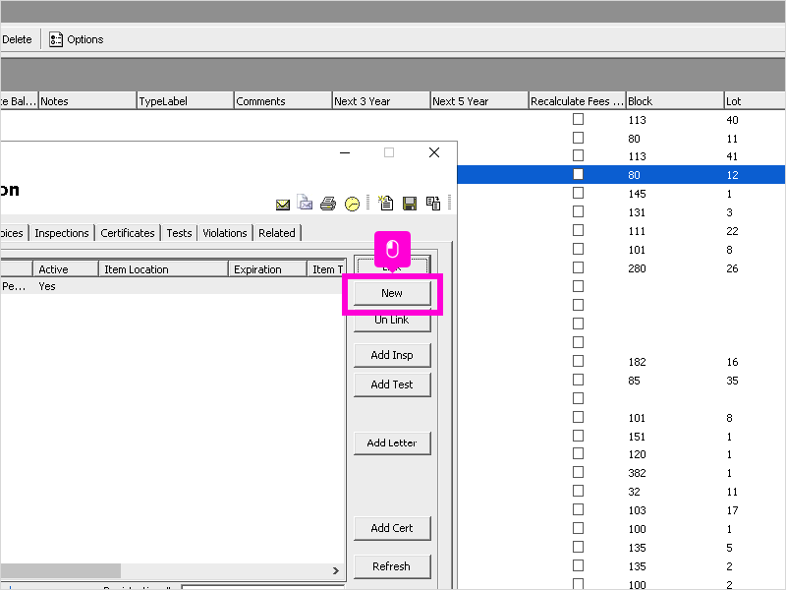The image size is (786, 590).
Task: Select Block cell '145'
Action: click(x=637, y=194)
